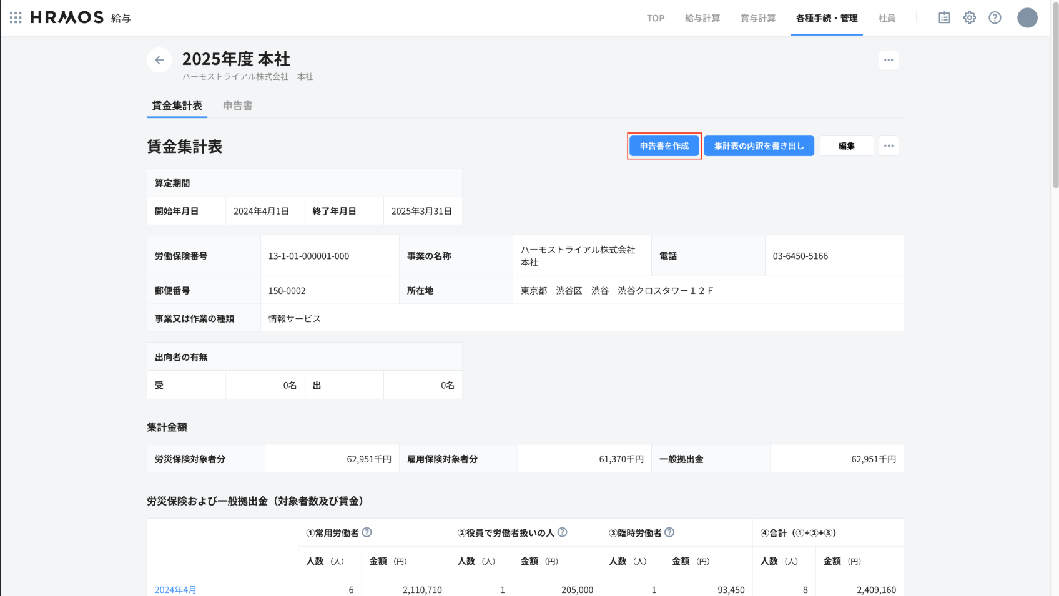This screenshot has width=1059, height=596.
Task: Go to 社員 in the top navigation
Action: [x=886, y=18]
